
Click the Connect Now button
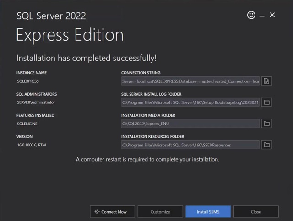[x=112, y=212]
